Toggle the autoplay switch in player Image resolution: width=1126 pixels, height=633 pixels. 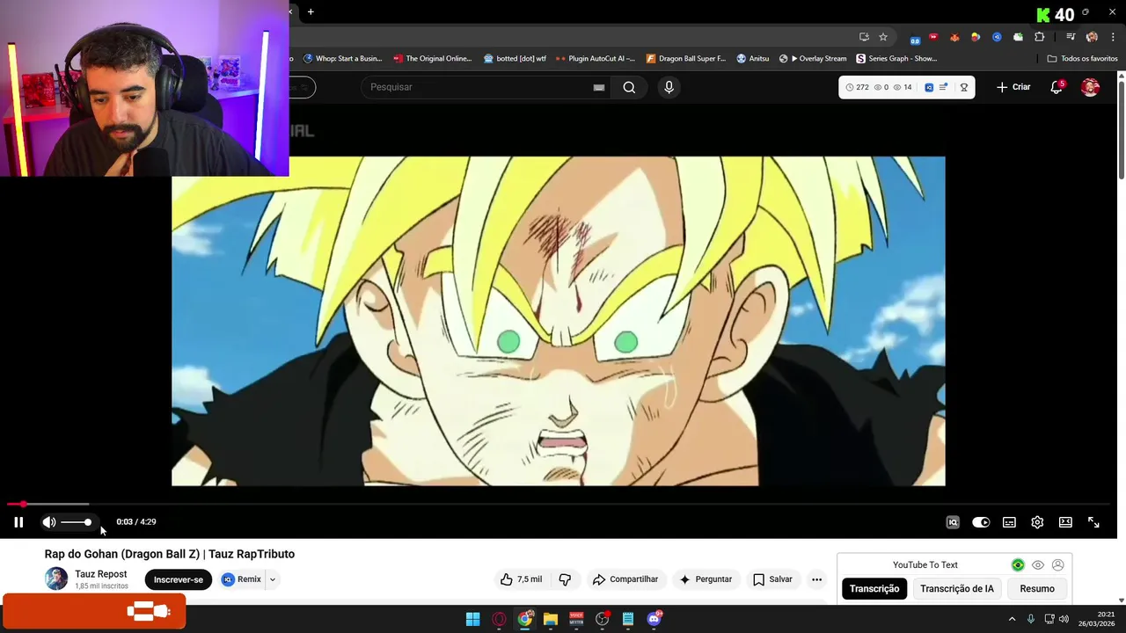(981, 522)
